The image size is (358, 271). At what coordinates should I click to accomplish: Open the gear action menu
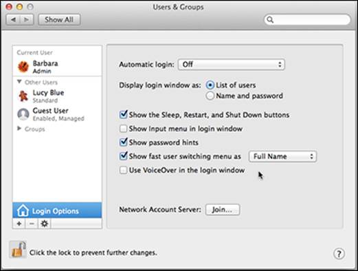[45, 224]
